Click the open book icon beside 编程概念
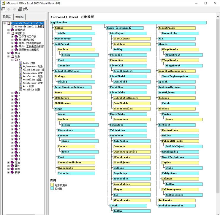Viewport: 220px width, 215px height. (x=12, y=33)
